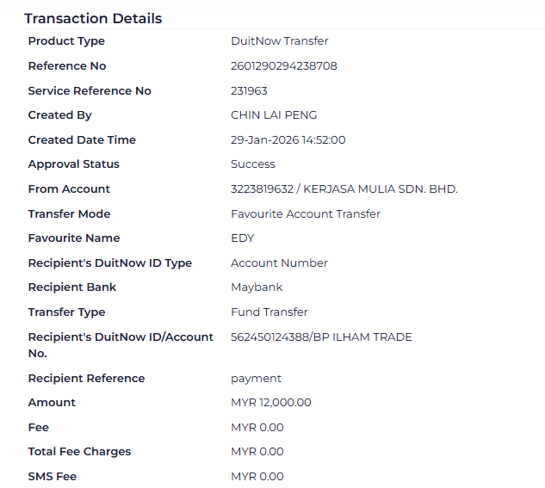This screenshot has width=545, height=488.
Task: Click the Success approval status value
Action: (253, 164)
